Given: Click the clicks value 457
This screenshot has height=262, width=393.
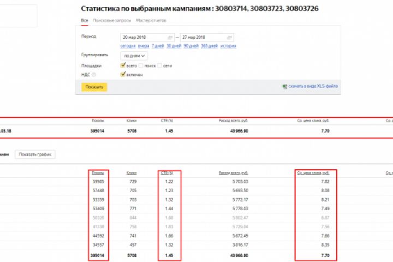Looking at the screenshot, I should 133,245.
